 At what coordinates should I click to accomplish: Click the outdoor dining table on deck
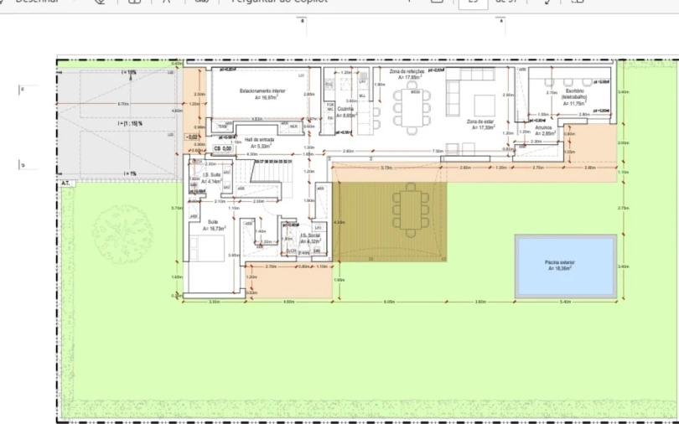coord(410,209)
